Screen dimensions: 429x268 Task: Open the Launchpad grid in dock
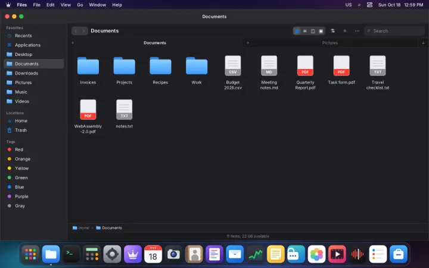(30, 254)
